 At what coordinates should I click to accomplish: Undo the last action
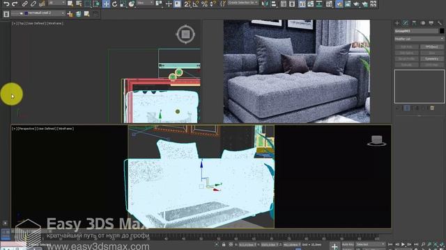(6, 3)
